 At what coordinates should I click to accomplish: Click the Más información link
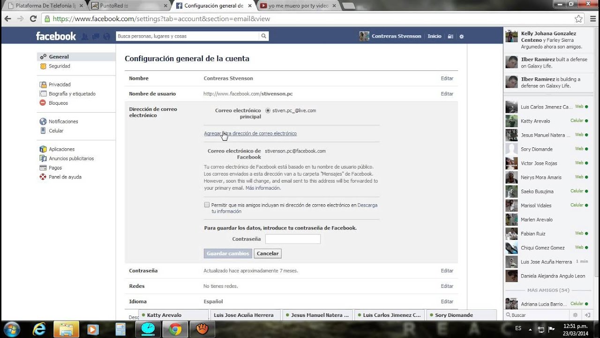coord(262,188)
